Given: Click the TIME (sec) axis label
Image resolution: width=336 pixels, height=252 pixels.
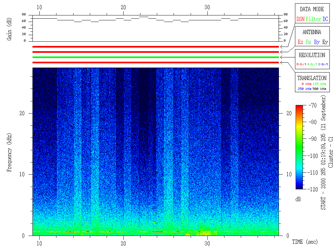Looking at the screenshot, I should (305, 242).
